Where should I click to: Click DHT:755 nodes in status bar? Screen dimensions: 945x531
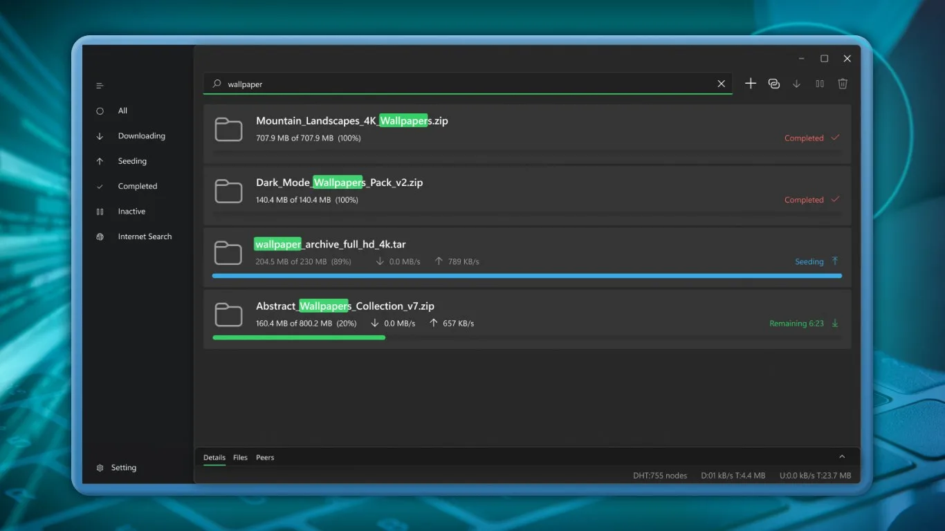click(x=660, y=476)
